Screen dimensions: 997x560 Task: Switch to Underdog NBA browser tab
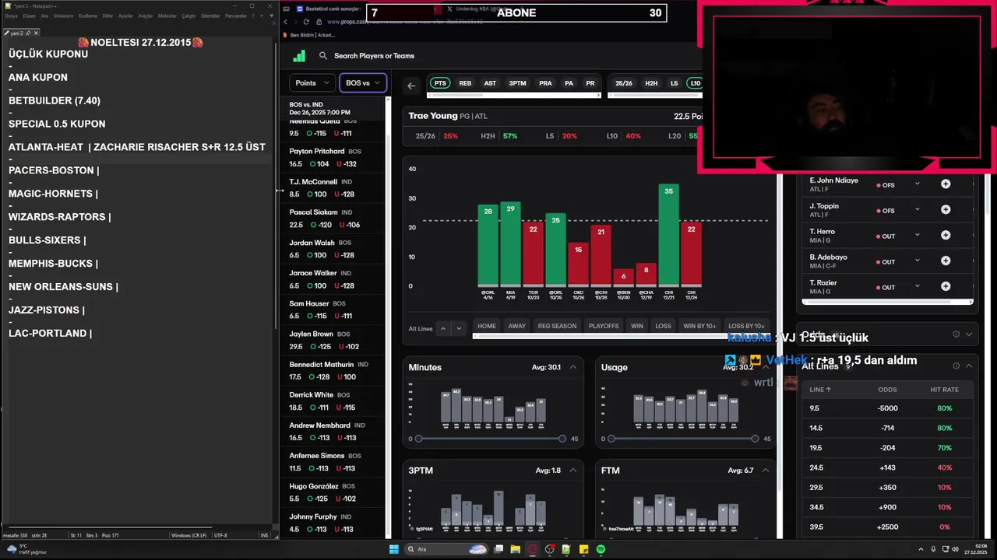click(479, 9)
